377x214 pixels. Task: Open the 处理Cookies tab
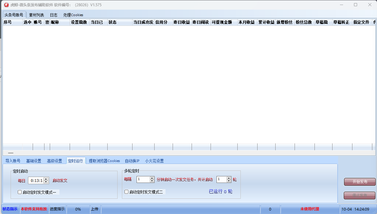point(73,15)
